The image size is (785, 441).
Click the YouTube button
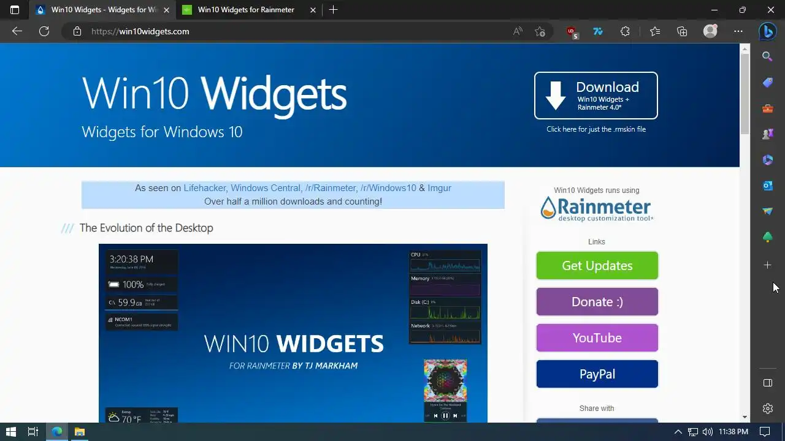coord(597,338)
